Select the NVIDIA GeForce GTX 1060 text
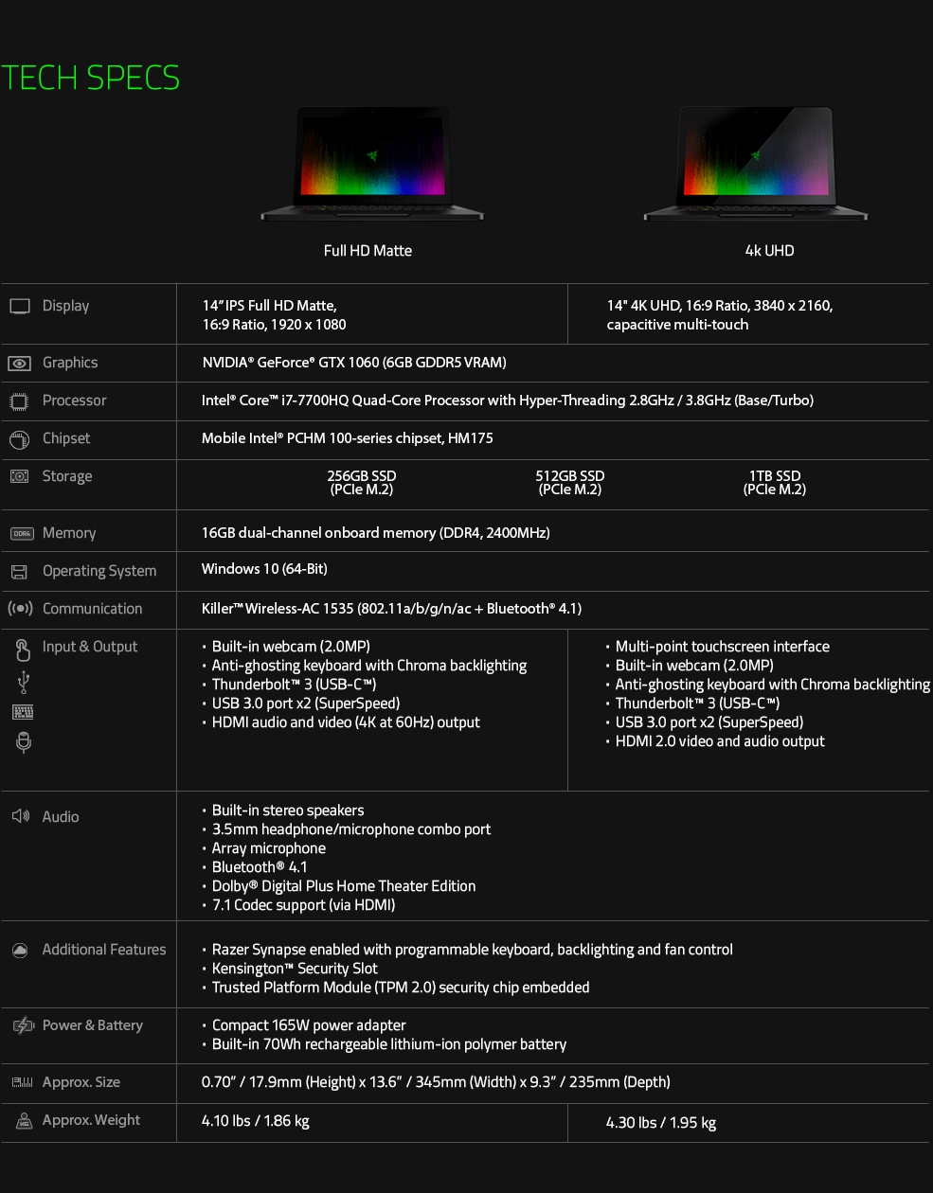Screen dimensions: 933x1193 354,363
